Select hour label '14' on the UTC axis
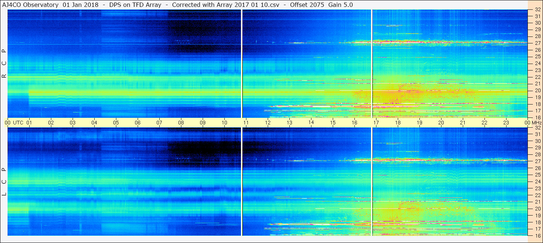 pyautogui.click(x=311, y=122)
